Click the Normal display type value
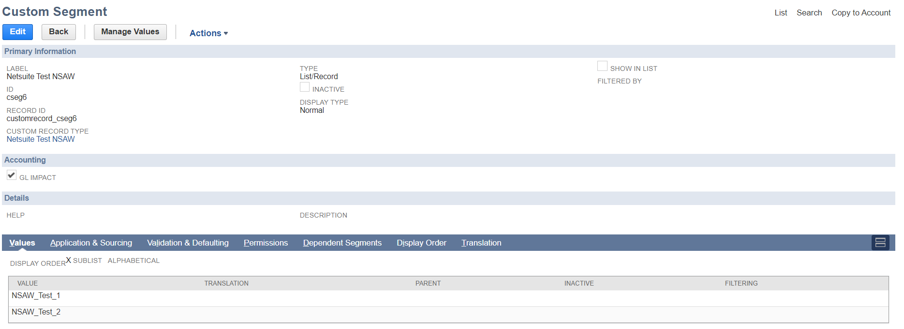This screenshot has width=904, height=329. (x=312, y=110)
